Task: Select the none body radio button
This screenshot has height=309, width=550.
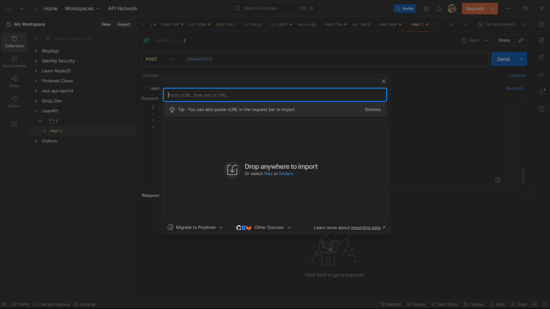Action: click(x=147, y=88)
